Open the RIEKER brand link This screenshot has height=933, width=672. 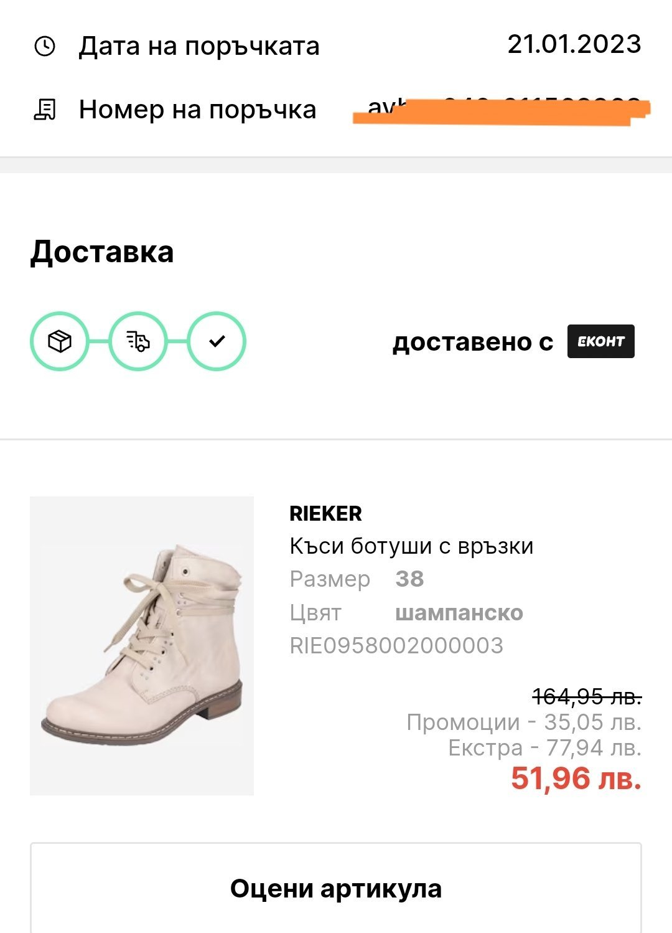(x=325, y=514)
